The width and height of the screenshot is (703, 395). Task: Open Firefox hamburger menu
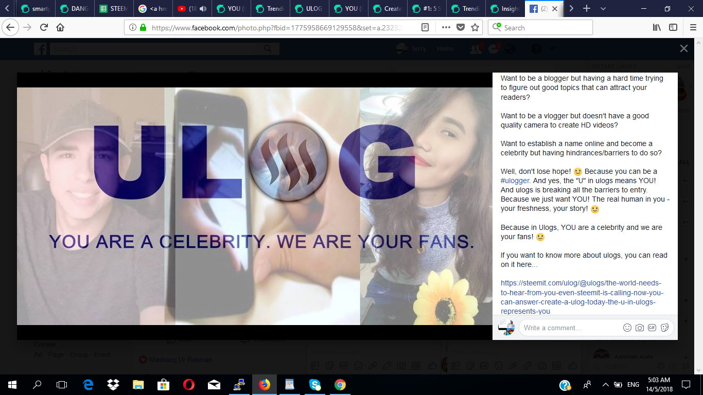(693, 27)
